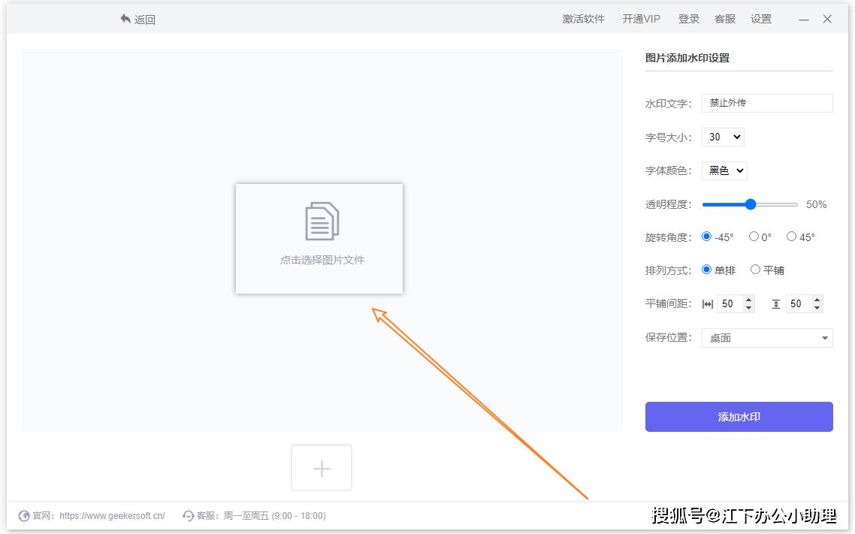
Task: Choose 平铺 arrangement mode
Action: point(754,270)
